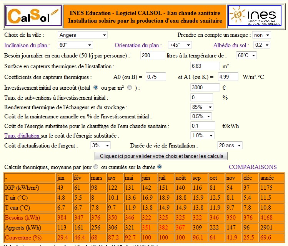Open the coût d'actualisation dropdown 3%
The width and height of the screenshot is (288, 246).
[x=100, y=146]
